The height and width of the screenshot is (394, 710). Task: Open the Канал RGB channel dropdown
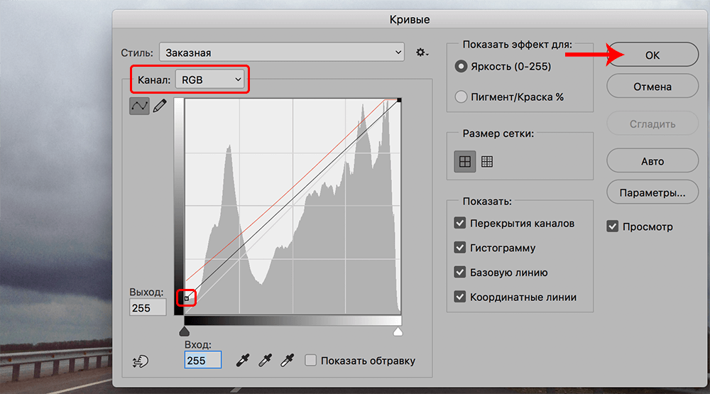211,80
